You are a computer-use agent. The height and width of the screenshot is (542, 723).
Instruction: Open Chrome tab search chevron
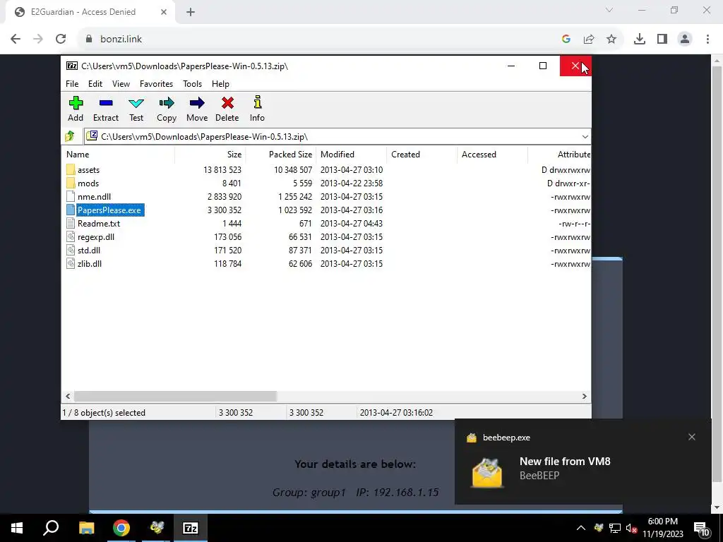point(609,10)
